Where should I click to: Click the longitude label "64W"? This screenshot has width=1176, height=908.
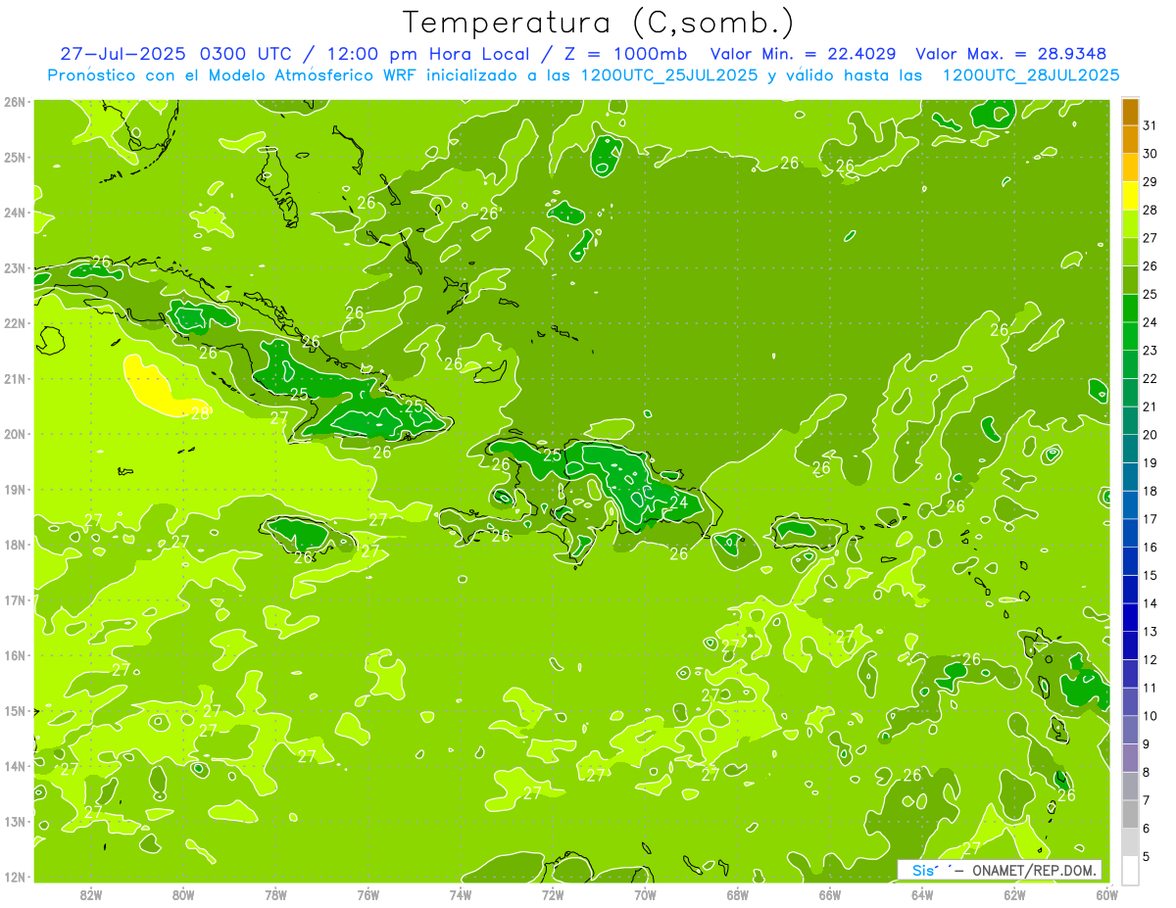(922, 894)
